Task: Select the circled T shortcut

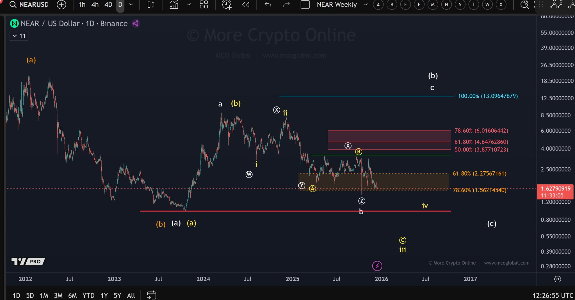Action: (x=474, y=5)
